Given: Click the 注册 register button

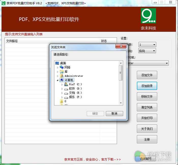Looking at the screenshot, I should tap(147, 139).
